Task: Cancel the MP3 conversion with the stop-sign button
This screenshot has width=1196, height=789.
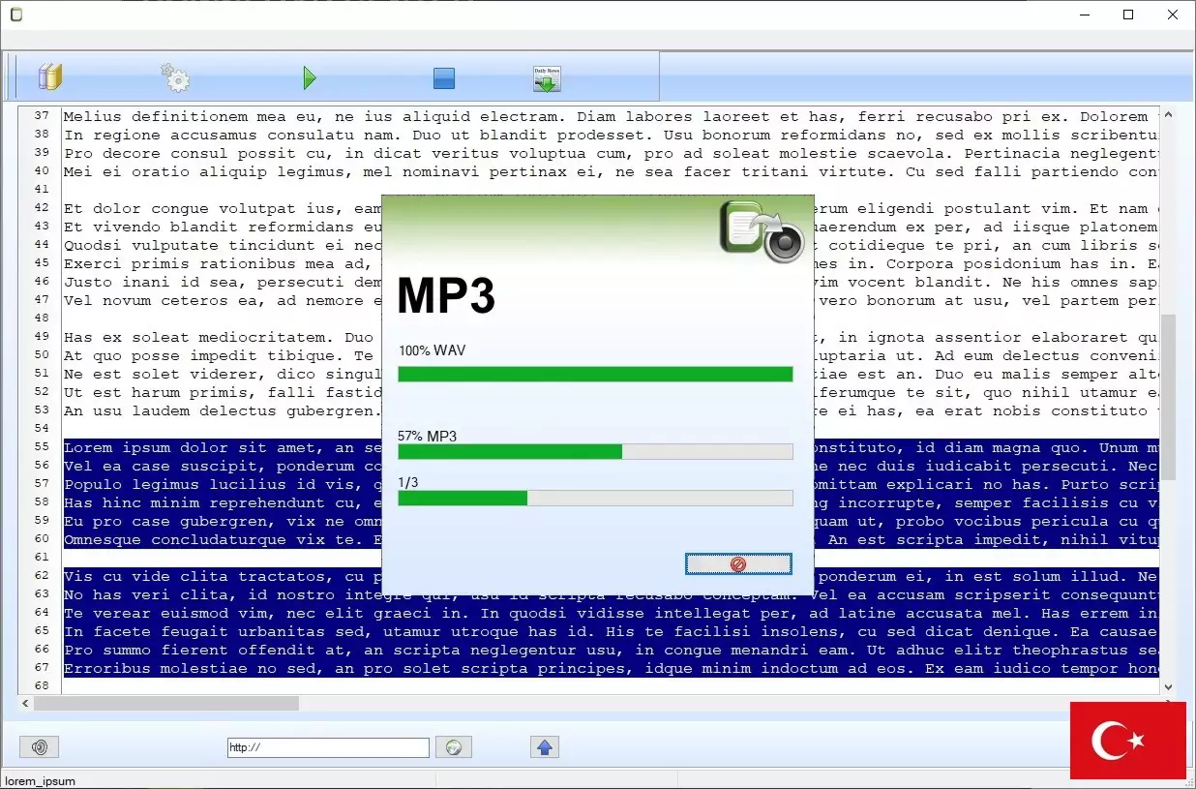Action: [x=738, y=562]
